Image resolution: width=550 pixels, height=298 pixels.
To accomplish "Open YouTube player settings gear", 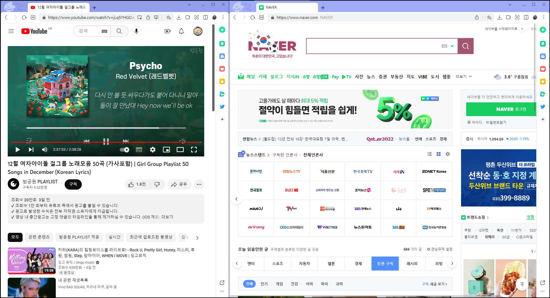I will coord(153,150).
